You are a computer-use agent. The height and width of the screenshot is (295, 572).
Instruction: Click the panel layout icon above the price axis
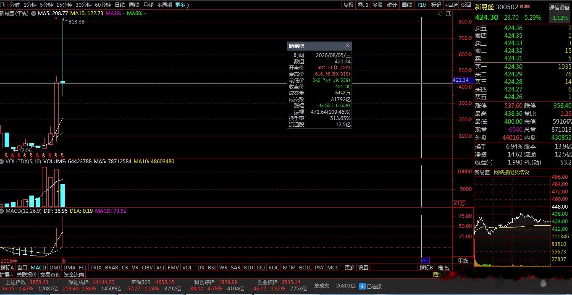449,13
